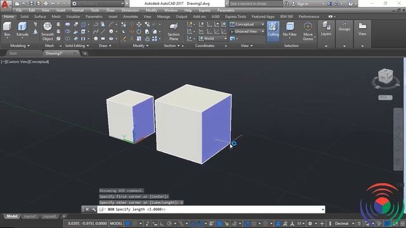This screenshot has height=228, width=406.
Task: Open the Layers panel button
Action: pyautogui.click(x=325, y=29)
